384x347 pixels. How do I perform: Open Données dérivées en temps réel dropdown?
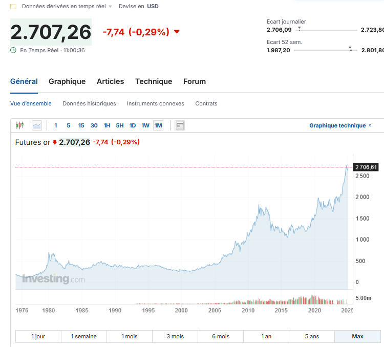(110, 6)
